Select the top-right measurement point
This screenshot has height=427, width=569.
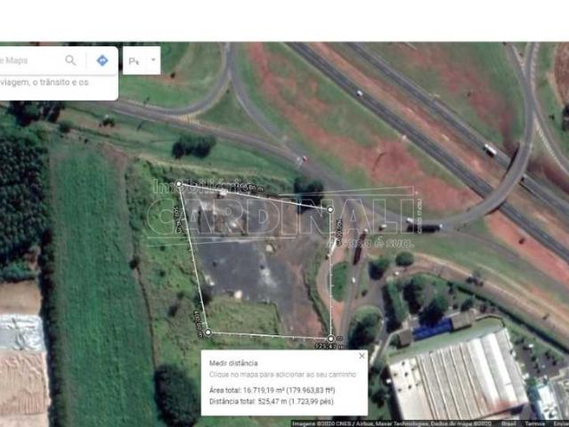[329, 209]
